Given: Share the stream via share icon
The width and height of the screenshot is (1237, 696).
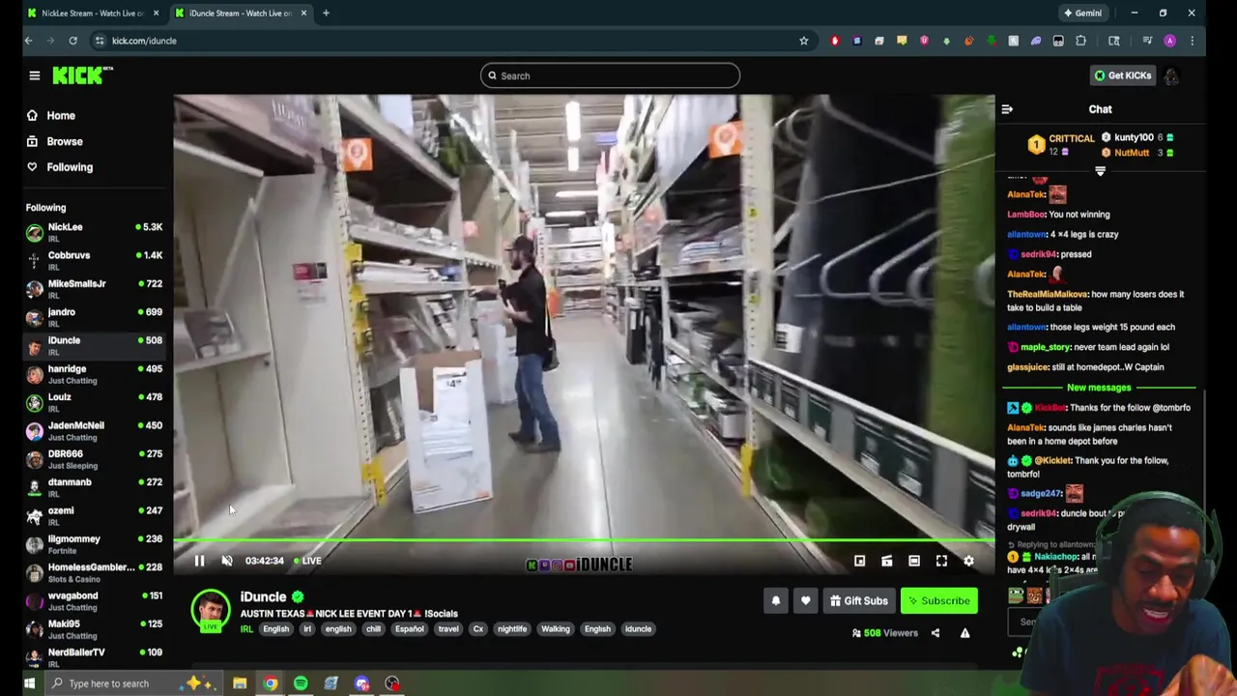Looking at the screenshot, I should [x=935, y=633].
